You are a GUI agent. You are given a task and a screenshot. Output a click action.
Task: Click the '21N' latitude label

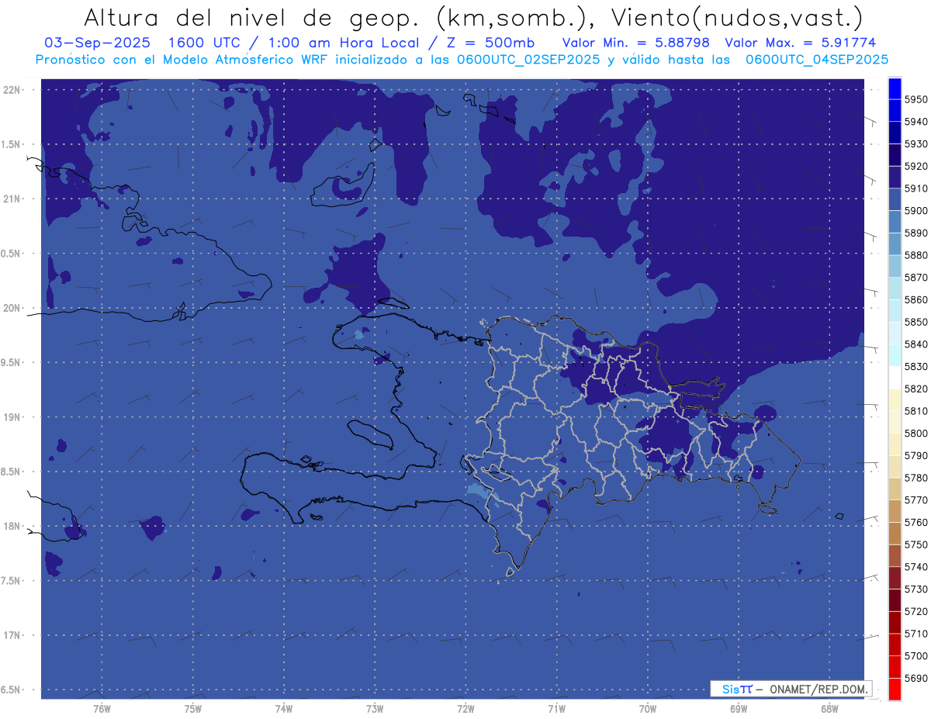pyautogui.click(x=12, y=199)
